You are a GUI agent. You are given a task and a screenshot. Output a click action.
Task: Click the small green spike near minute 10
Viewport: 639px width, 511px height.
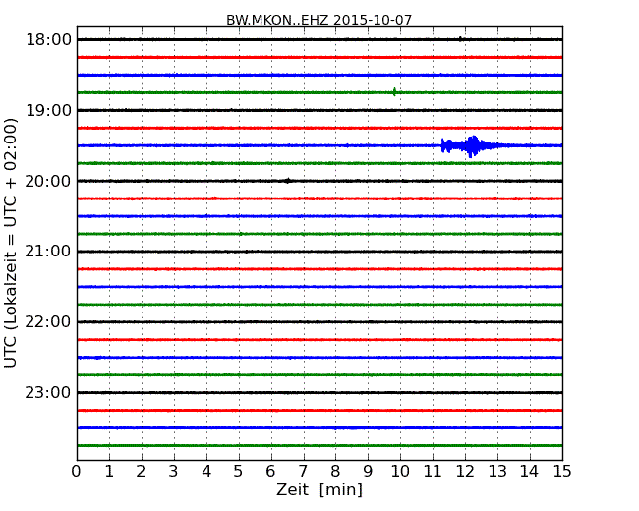(x=394, y=92)
